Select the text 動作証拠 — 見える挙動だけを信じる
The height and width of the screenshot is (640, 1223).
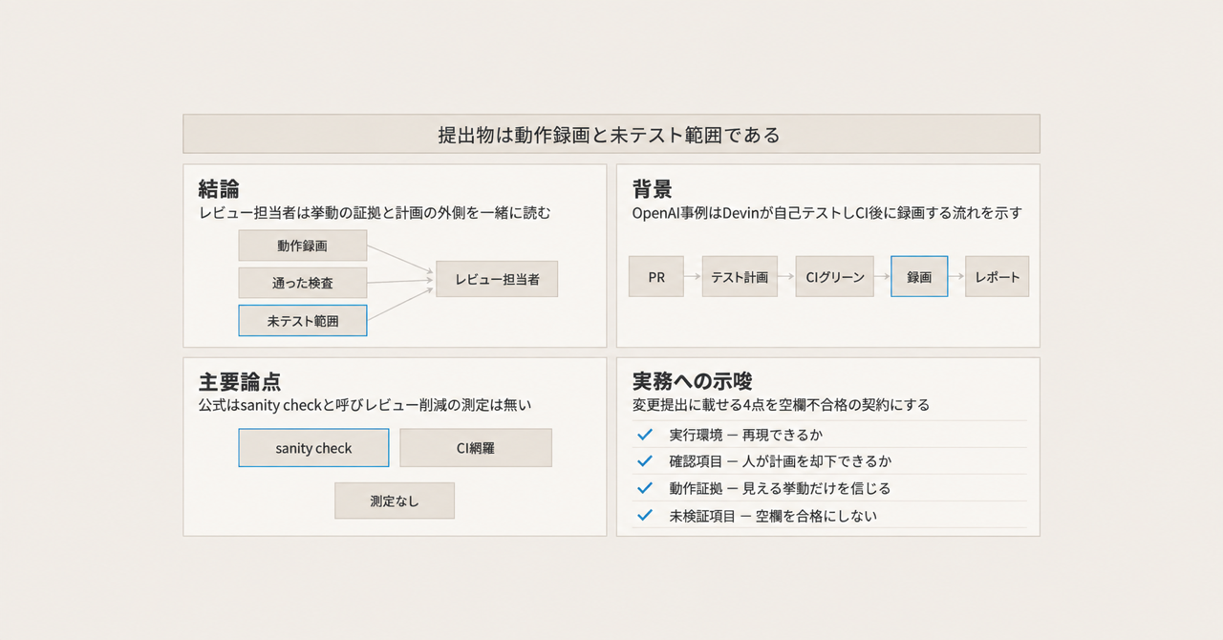pos(780,488)
